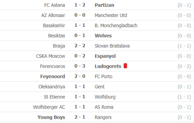The width and height of the screenshot is (194, 123).
Task: Select the Wolfsburg team name
Action: click(x=105, y=97)
